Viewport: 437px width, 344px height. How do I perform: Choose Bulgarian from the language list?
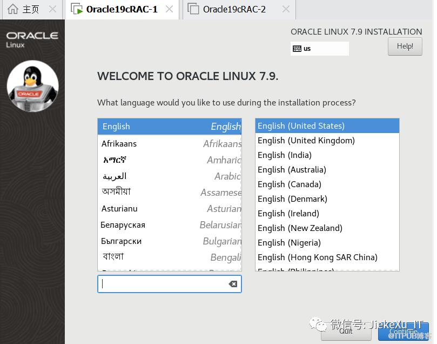click(x=169, y=241)
